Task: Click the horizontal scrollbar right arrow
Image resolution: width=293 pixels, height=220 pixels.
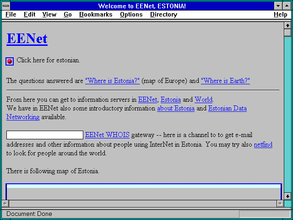Action: click(280, 203)
